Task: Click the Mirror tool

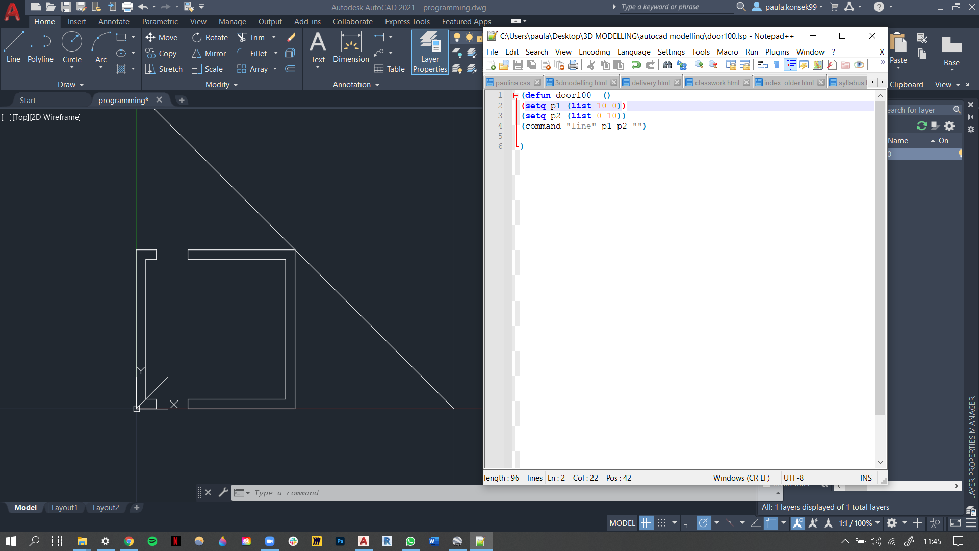Action: (209, 54)
